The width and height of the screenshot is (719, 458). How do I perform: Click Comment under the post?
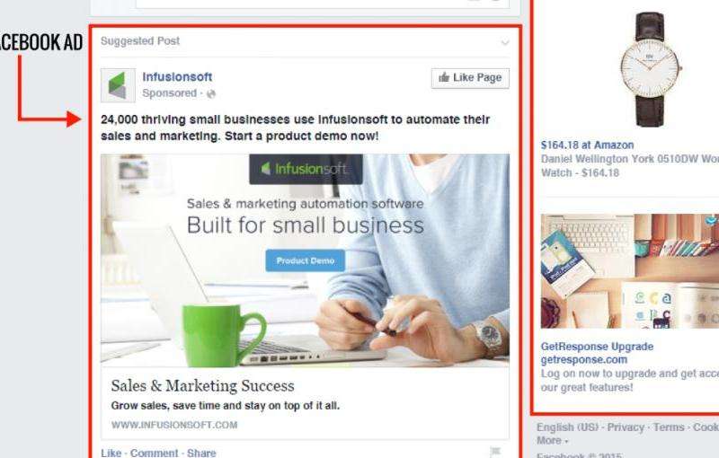point(154,453)
